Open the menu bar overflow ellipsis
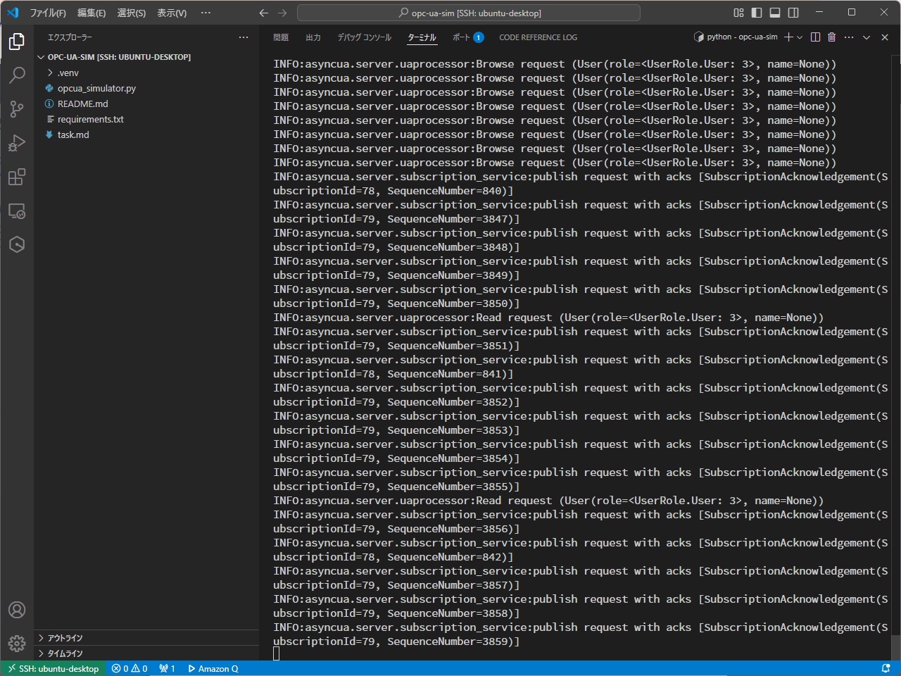 coord(206,13)
